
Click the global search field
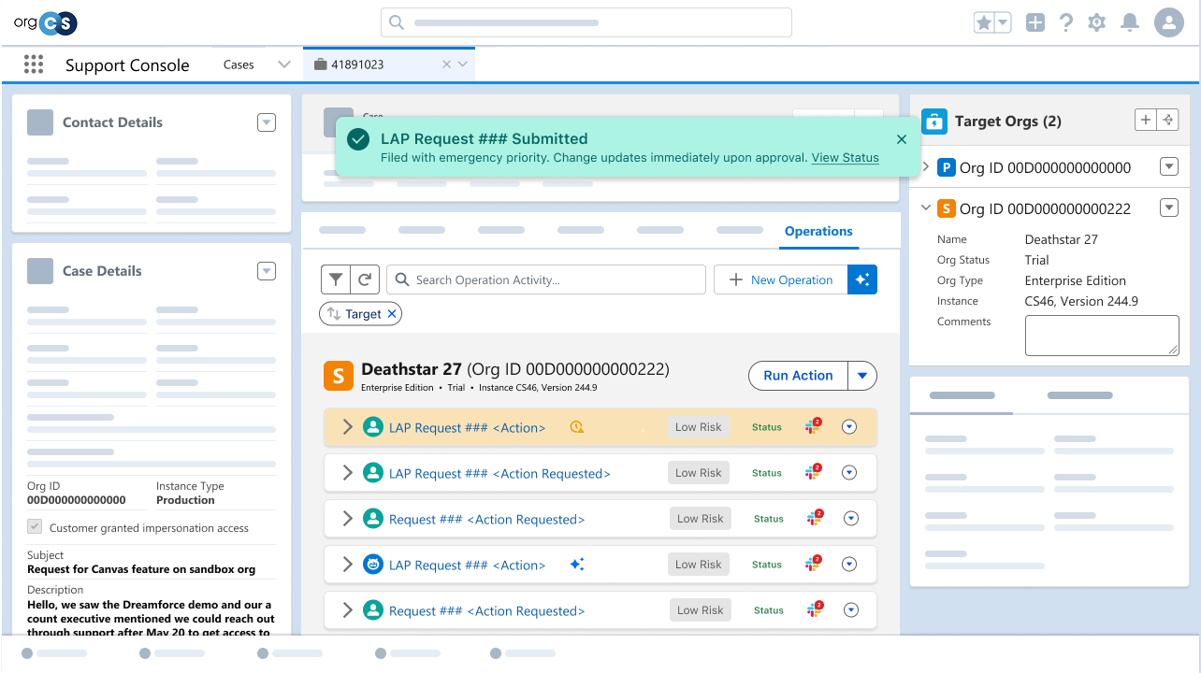(x=586, y=22)
